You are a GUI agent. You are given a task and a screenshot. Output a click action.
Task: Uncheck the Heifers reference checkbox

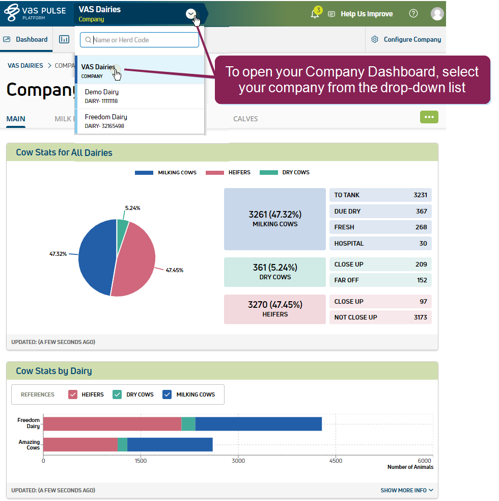pyautogui.click(x=73, y=394)
